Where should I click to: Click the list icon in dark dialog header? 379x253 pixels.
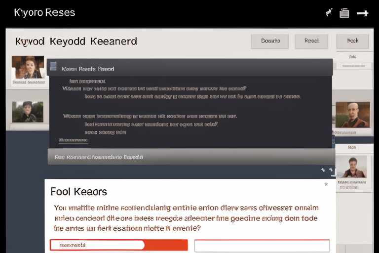click(x=53, y=67)
